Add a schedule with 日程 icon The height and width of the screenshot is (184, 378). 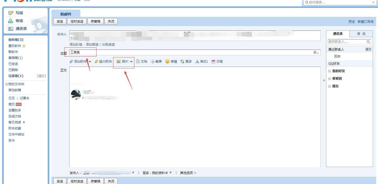coord(213,62)
